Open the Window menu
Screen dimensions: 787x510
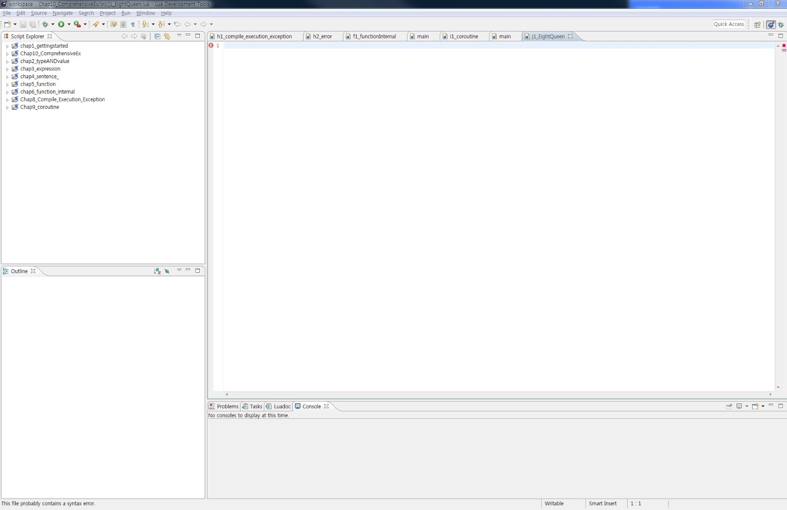(x=146, y=13)
